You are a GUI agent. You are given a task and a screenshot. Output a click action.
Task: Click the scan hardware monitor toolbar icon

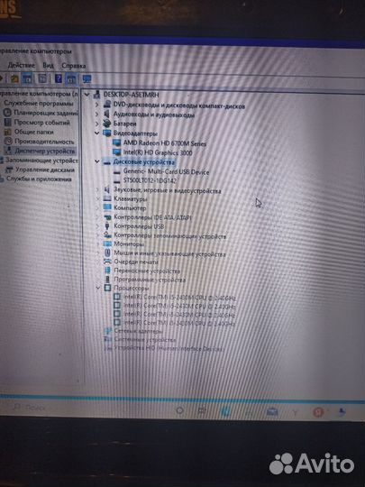pos(87,78)
